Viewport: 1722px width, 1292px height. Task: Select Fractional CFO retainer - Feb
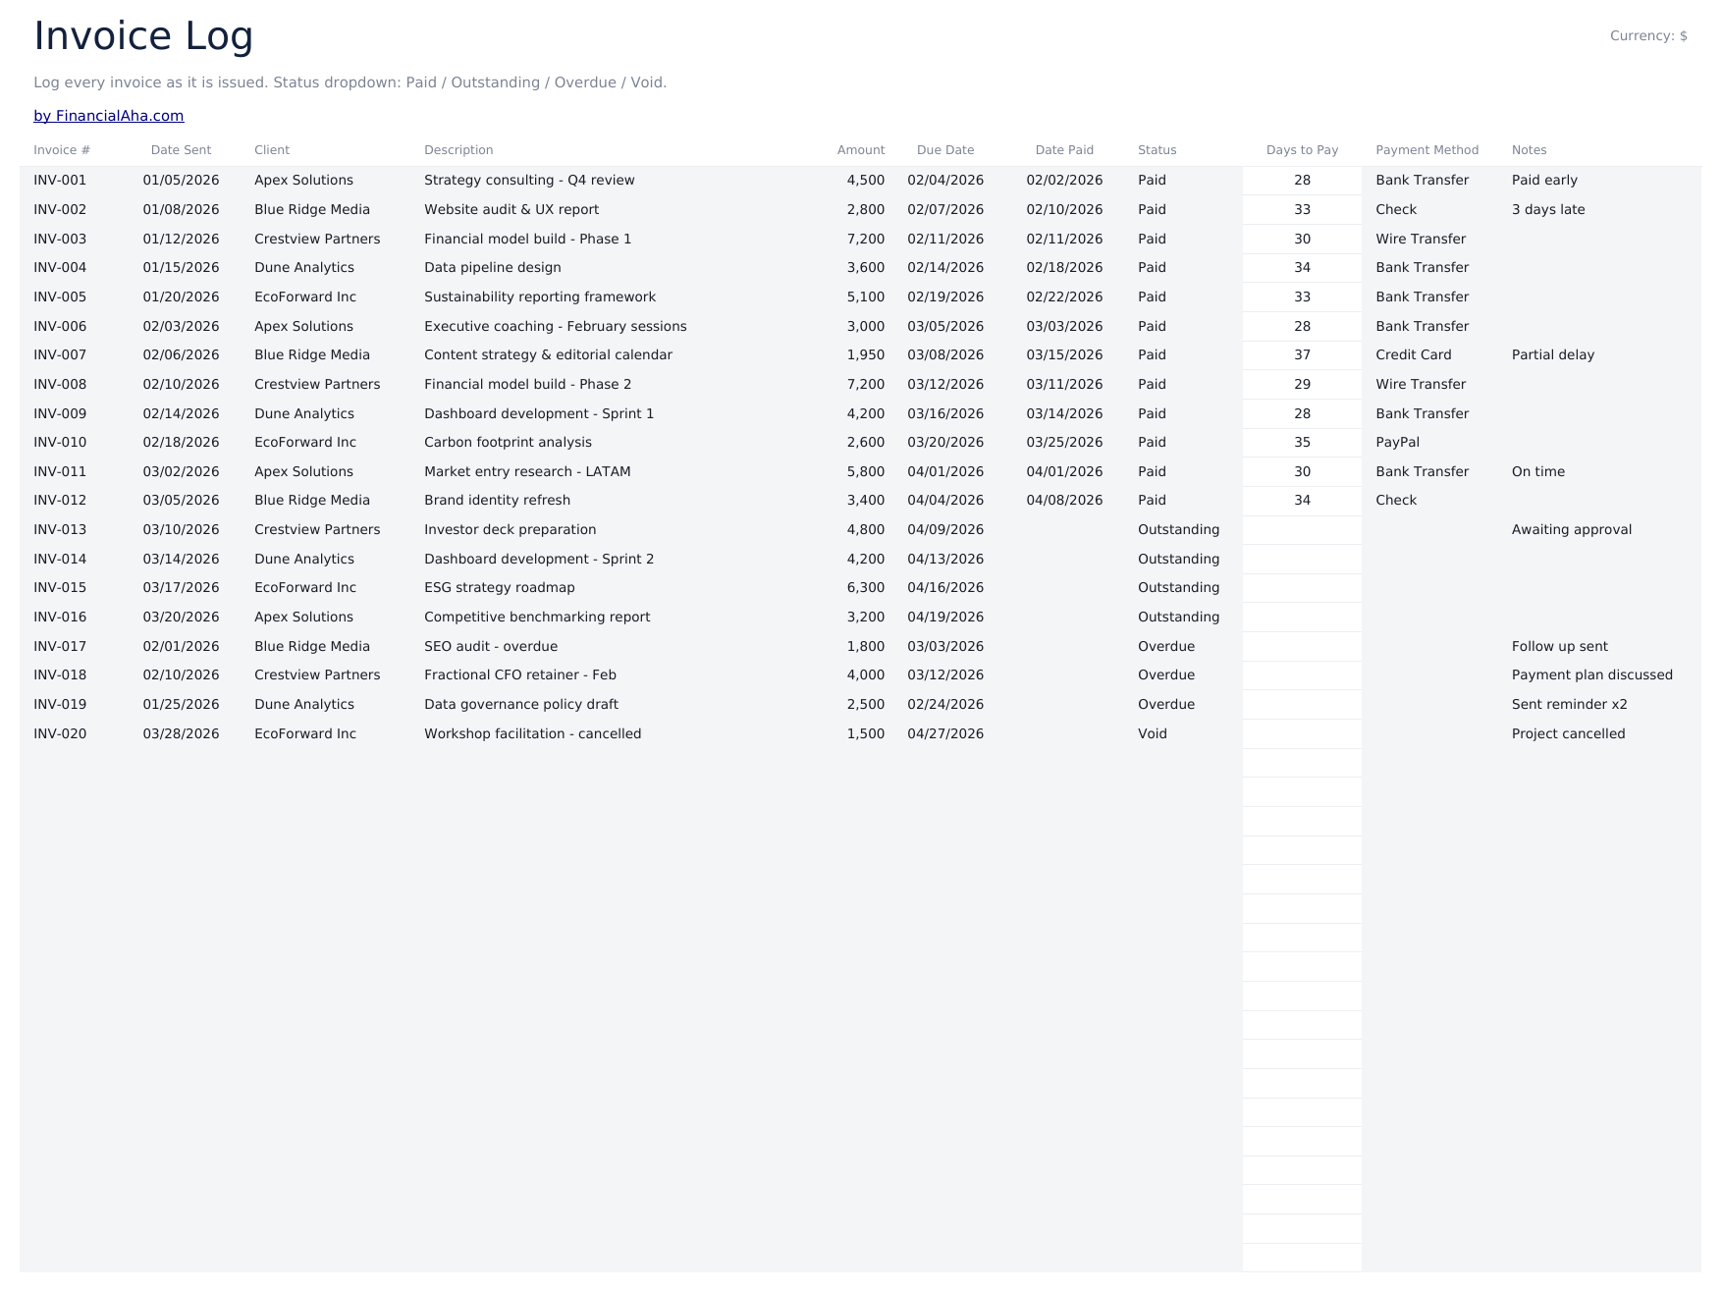point(520,675)
